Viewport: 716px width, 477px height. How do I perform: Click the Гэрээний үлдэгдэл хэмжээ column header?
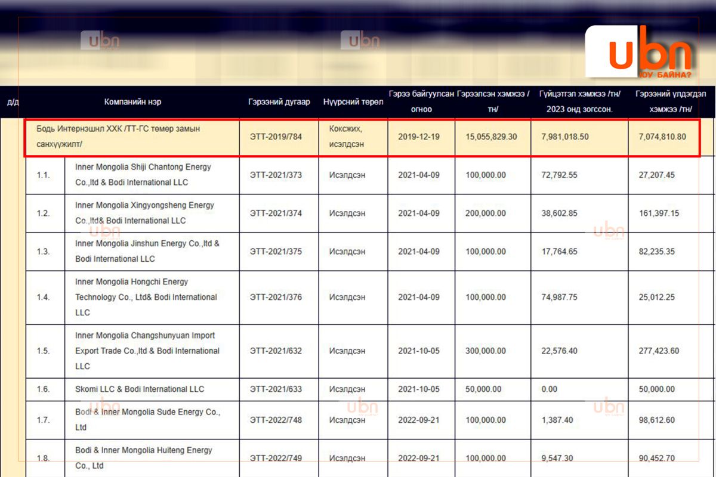point(671,101)
